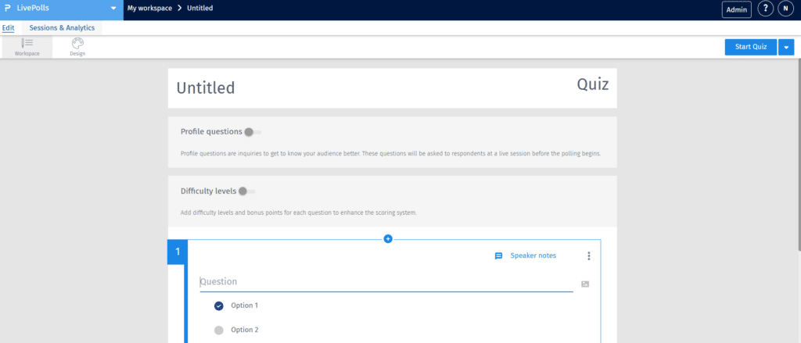Switch to the Sessions & Analytics tab
This screenshot has width=801, height=343.
click(62, 28)
